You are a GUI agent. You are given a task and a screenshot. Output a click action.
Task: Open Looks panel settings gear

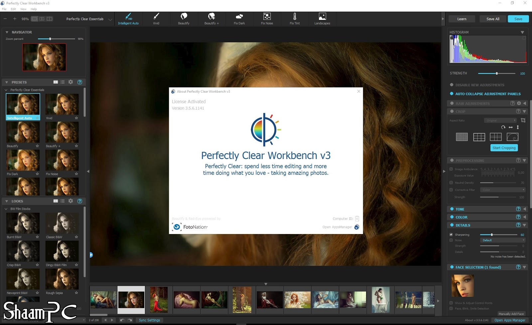coord(70,201)
